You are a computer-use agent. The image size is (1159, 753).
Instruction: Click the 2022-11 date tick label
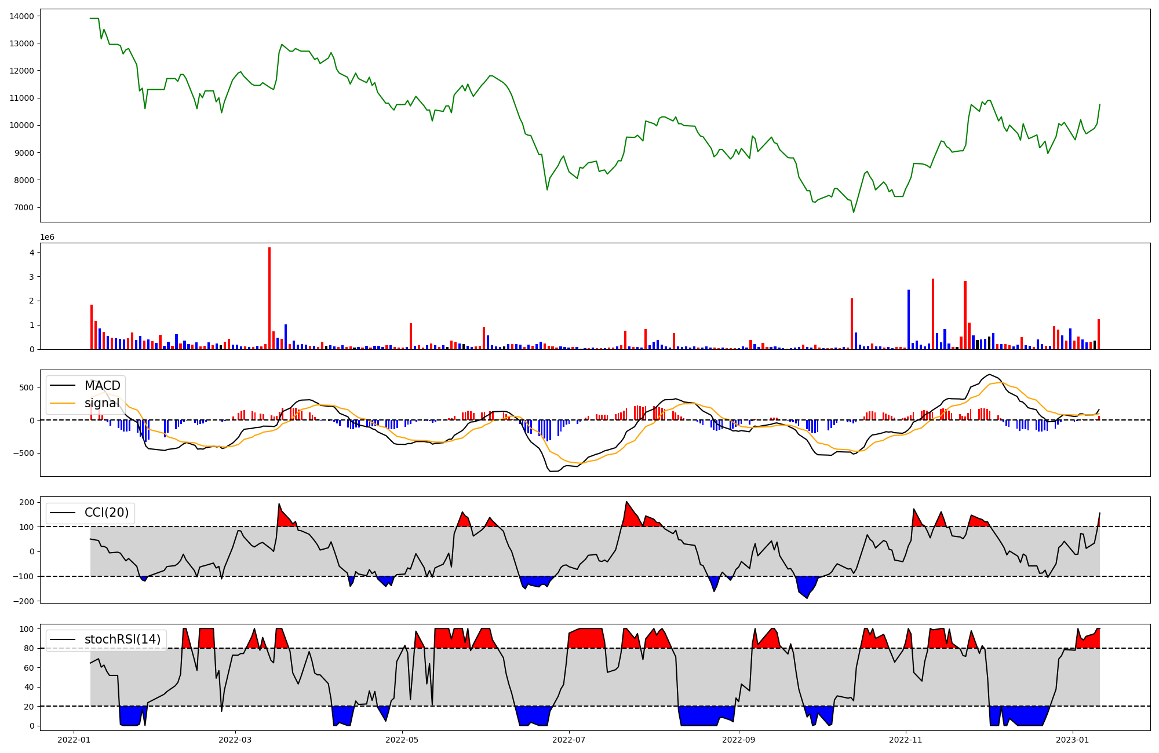(905, 740)
